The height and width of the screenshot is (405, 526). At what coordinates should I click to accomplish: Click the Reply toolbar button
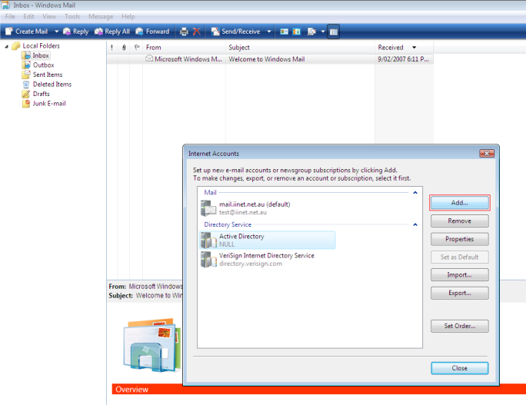[x=76, y=32]
